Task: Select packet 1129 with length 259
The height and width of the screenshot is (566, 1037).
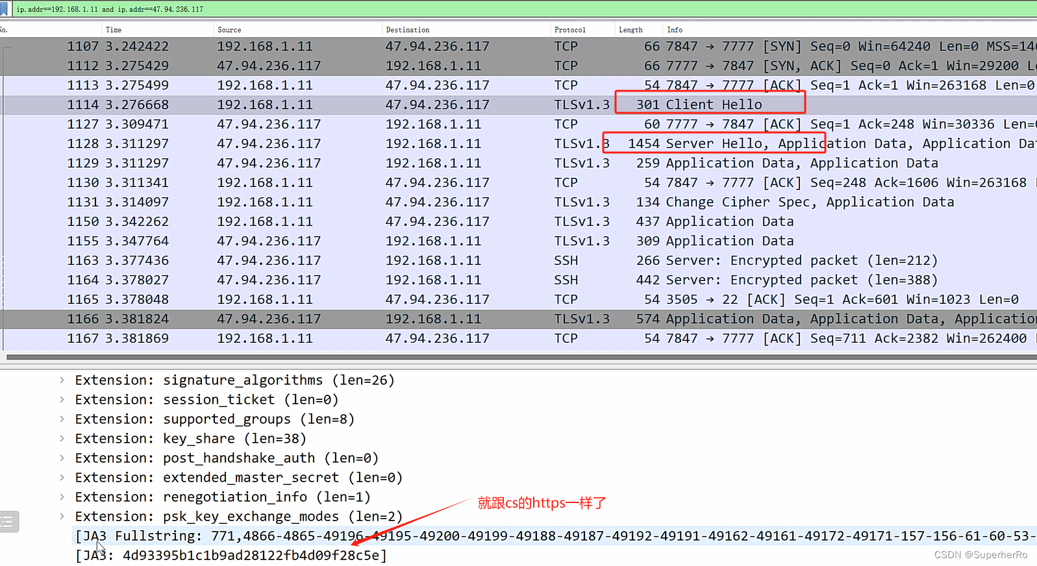Action: click(x=518, y=164)
